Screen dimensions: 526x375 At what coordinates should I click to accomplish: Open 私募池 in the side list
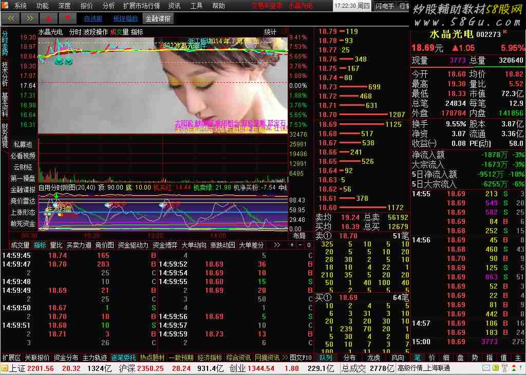click(x=23, y=144)
